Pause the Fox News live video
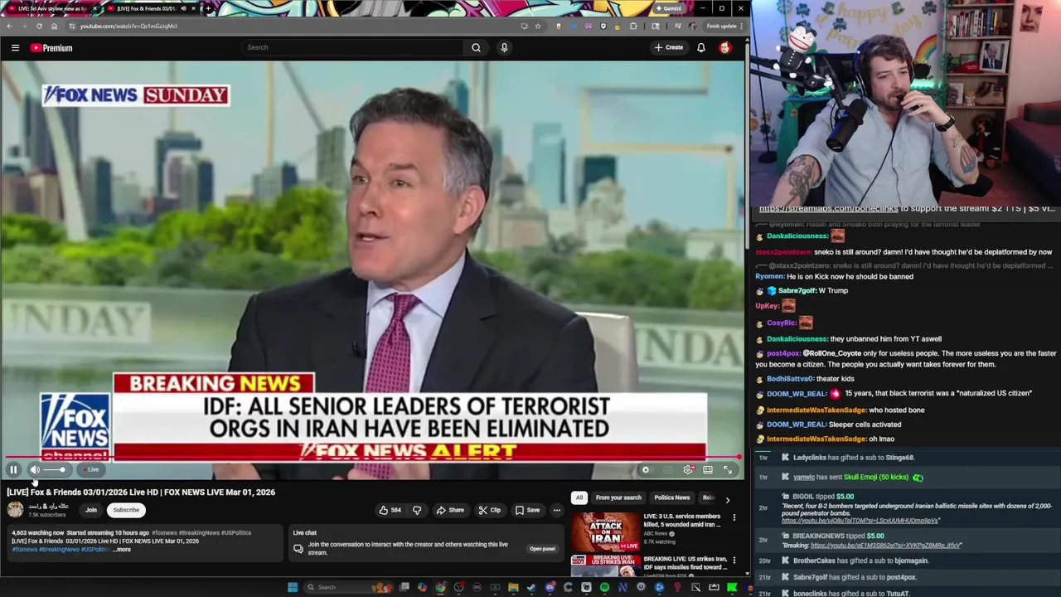 click(x=13, y=470)
